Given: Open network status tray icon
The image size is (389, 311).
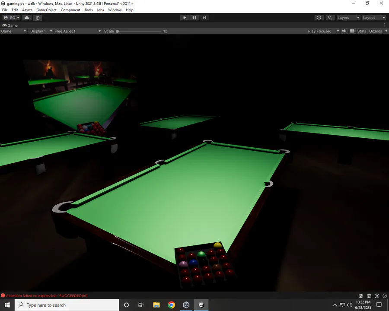Looking at the screenshot, I should pos(342,305).
